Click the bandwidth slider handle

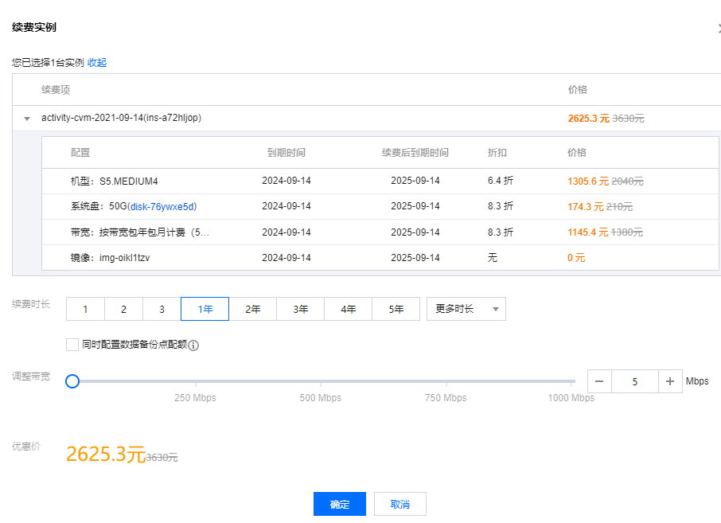[x=72, y=381]
